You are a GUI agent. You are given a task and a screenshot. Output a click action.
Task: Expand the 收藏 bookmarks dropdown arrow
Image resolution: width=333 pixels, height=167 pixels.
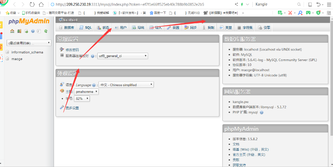click(x=18, y=13)
